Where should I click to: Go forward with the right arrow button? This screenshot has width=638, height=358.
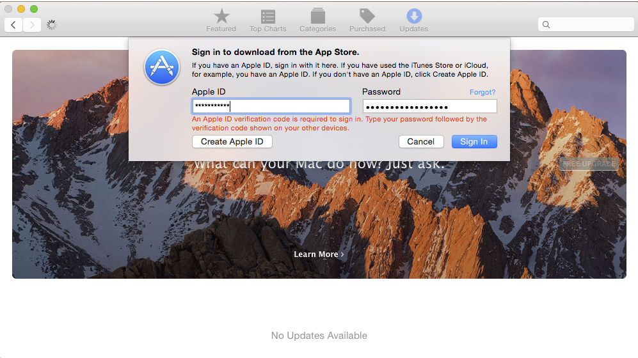(32, 25)
